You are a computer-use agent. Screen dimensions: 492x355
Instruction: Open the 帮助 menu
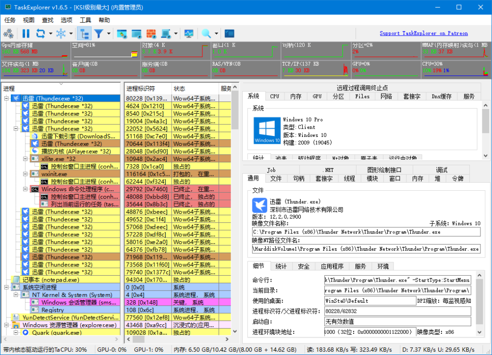(x=104, y=20)
